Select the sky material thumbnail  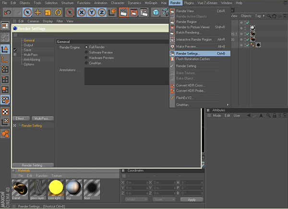[x=74, y=189]
